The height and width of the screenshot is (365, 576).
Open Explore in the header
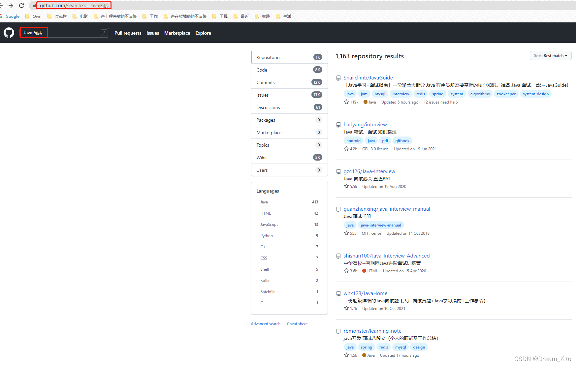tap(203, 33)
